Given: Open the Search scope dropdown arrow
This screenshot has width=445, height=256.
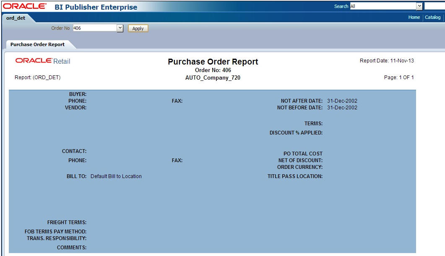Looking at the screenshot, I should (419, 6).
